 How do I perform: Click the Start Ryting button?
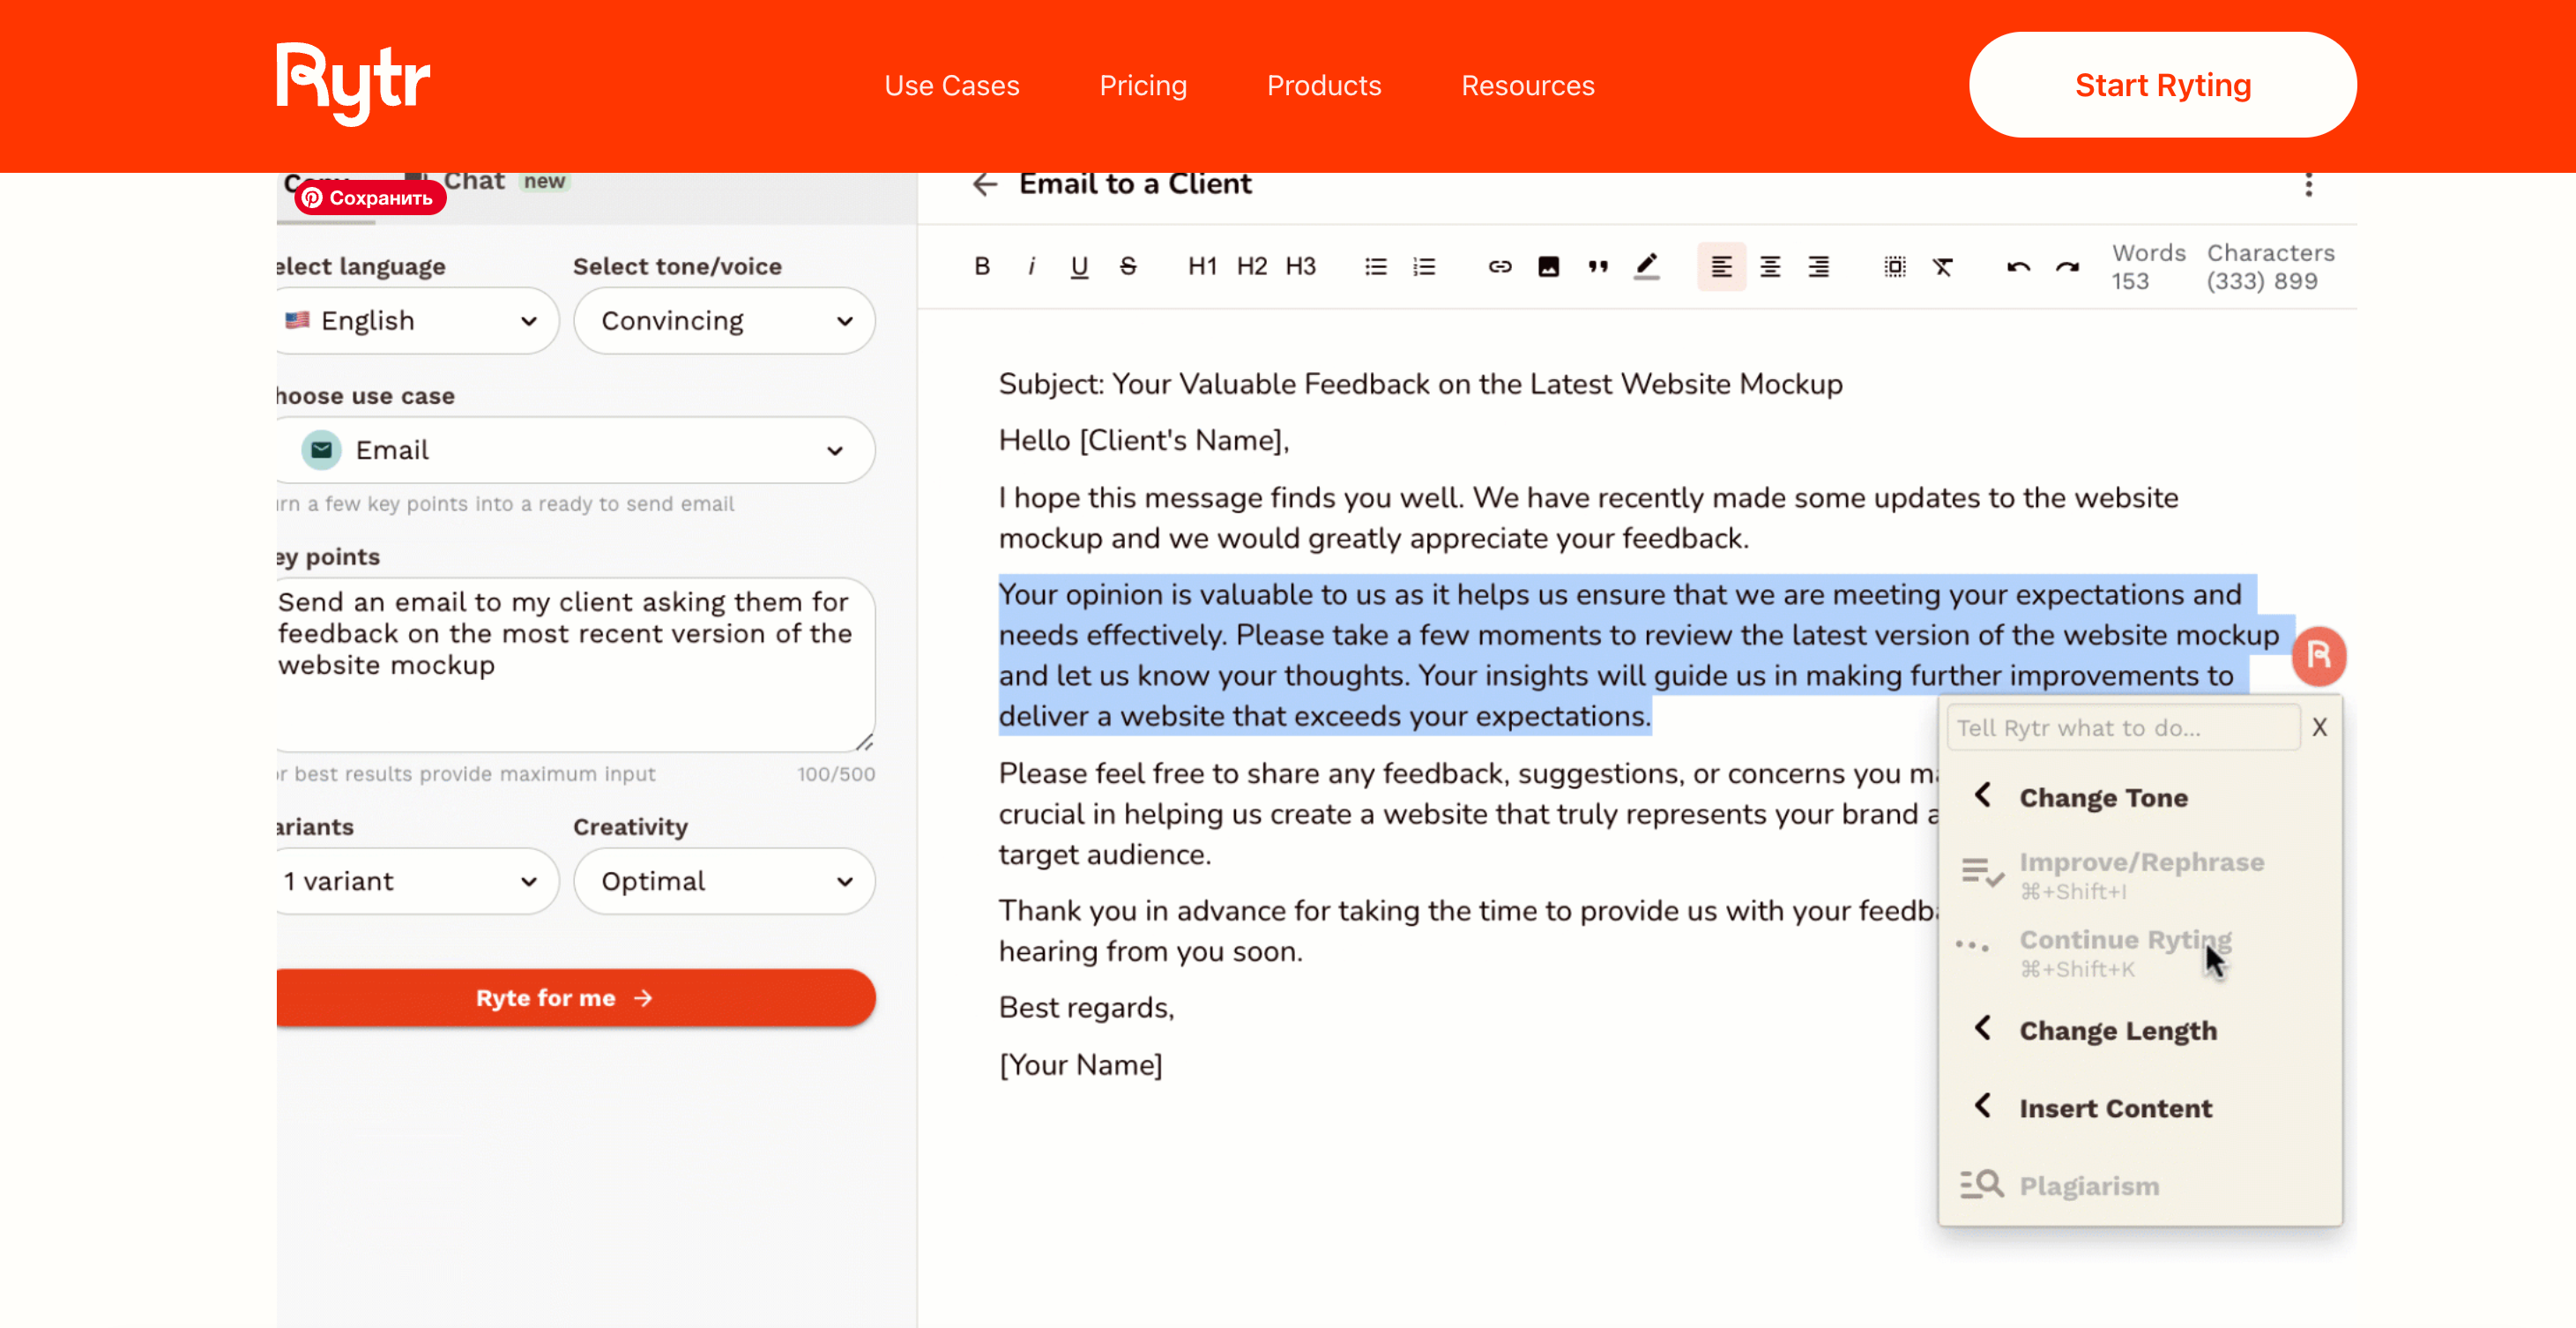pyautogui.click(x=2162, y=85)
